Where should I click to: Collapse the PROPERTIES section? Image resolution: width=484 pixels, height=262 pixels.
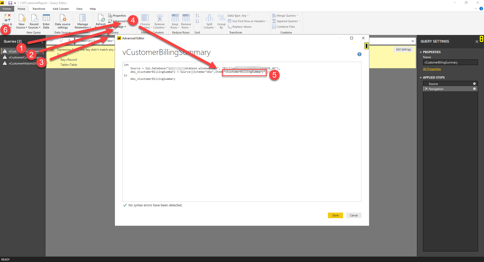tap(420, 52)
